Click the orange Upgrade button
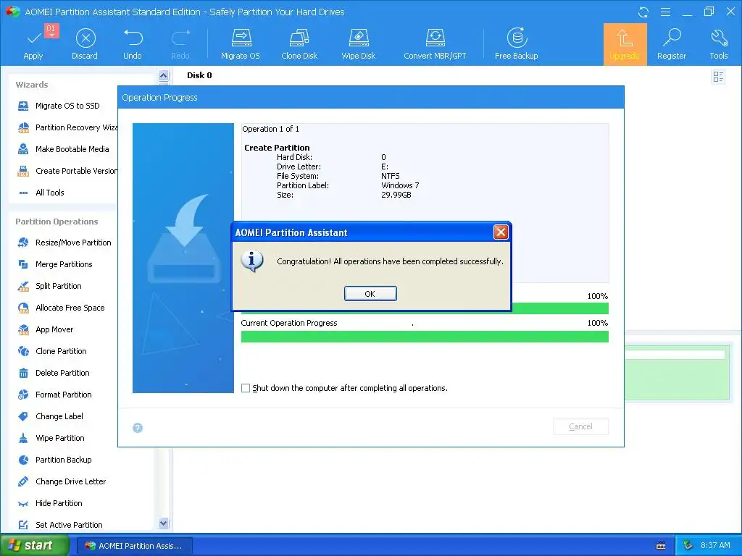The width and height of the screenshot is (742, 556). coord(625,44)
